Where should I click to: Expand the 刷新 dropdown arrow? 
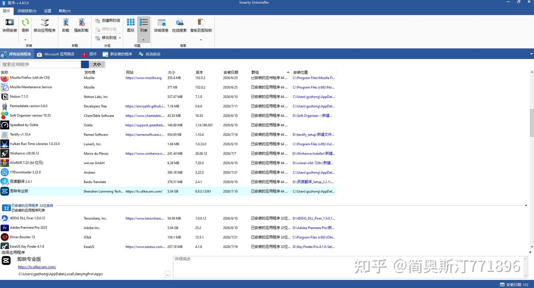[x=25, y=40]
